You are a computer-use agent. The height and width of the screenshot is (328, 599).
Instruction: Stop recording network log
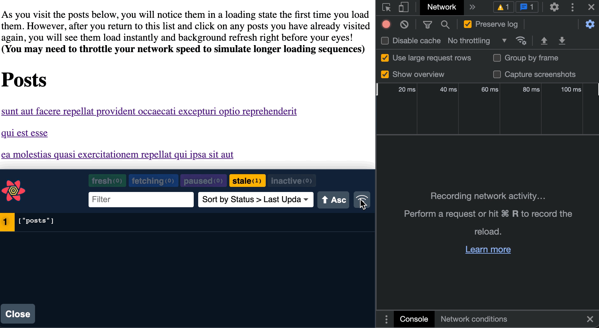click(386, 24)
